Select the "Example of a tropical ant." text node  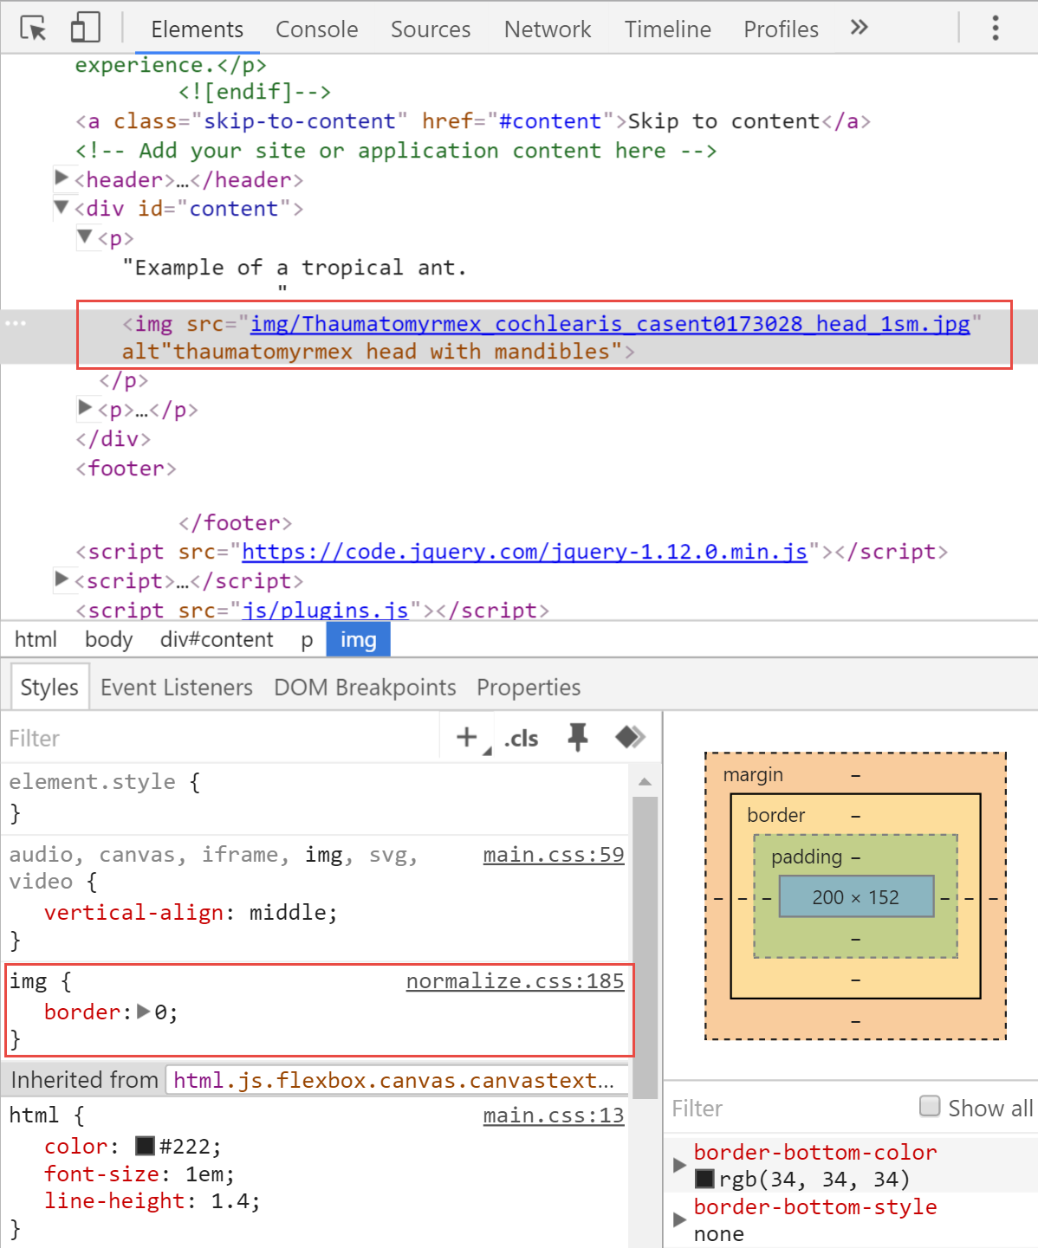pyautogui.click(x=295, y=268)
